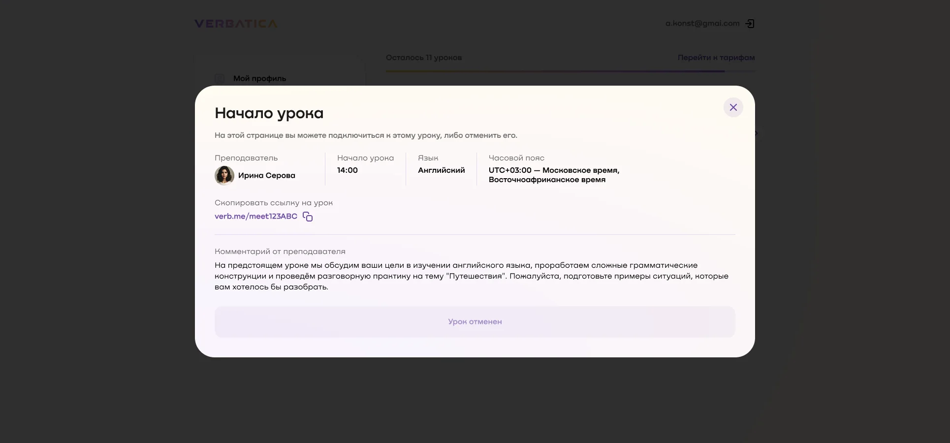This screenshot has height=443, width=950.
Task: Click the Мой профиль sidebar icon
Action: tap(220, 78)
